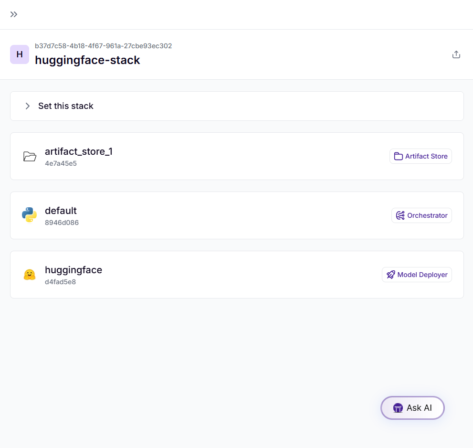Open the Set this stack section
Viewport: 473px width, 448px height.
click(x=66, y=106)
